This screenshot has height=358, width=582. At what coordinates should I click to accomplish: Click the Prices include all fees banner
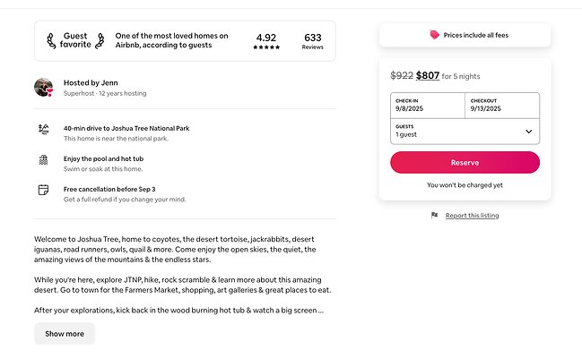(465, 35)
